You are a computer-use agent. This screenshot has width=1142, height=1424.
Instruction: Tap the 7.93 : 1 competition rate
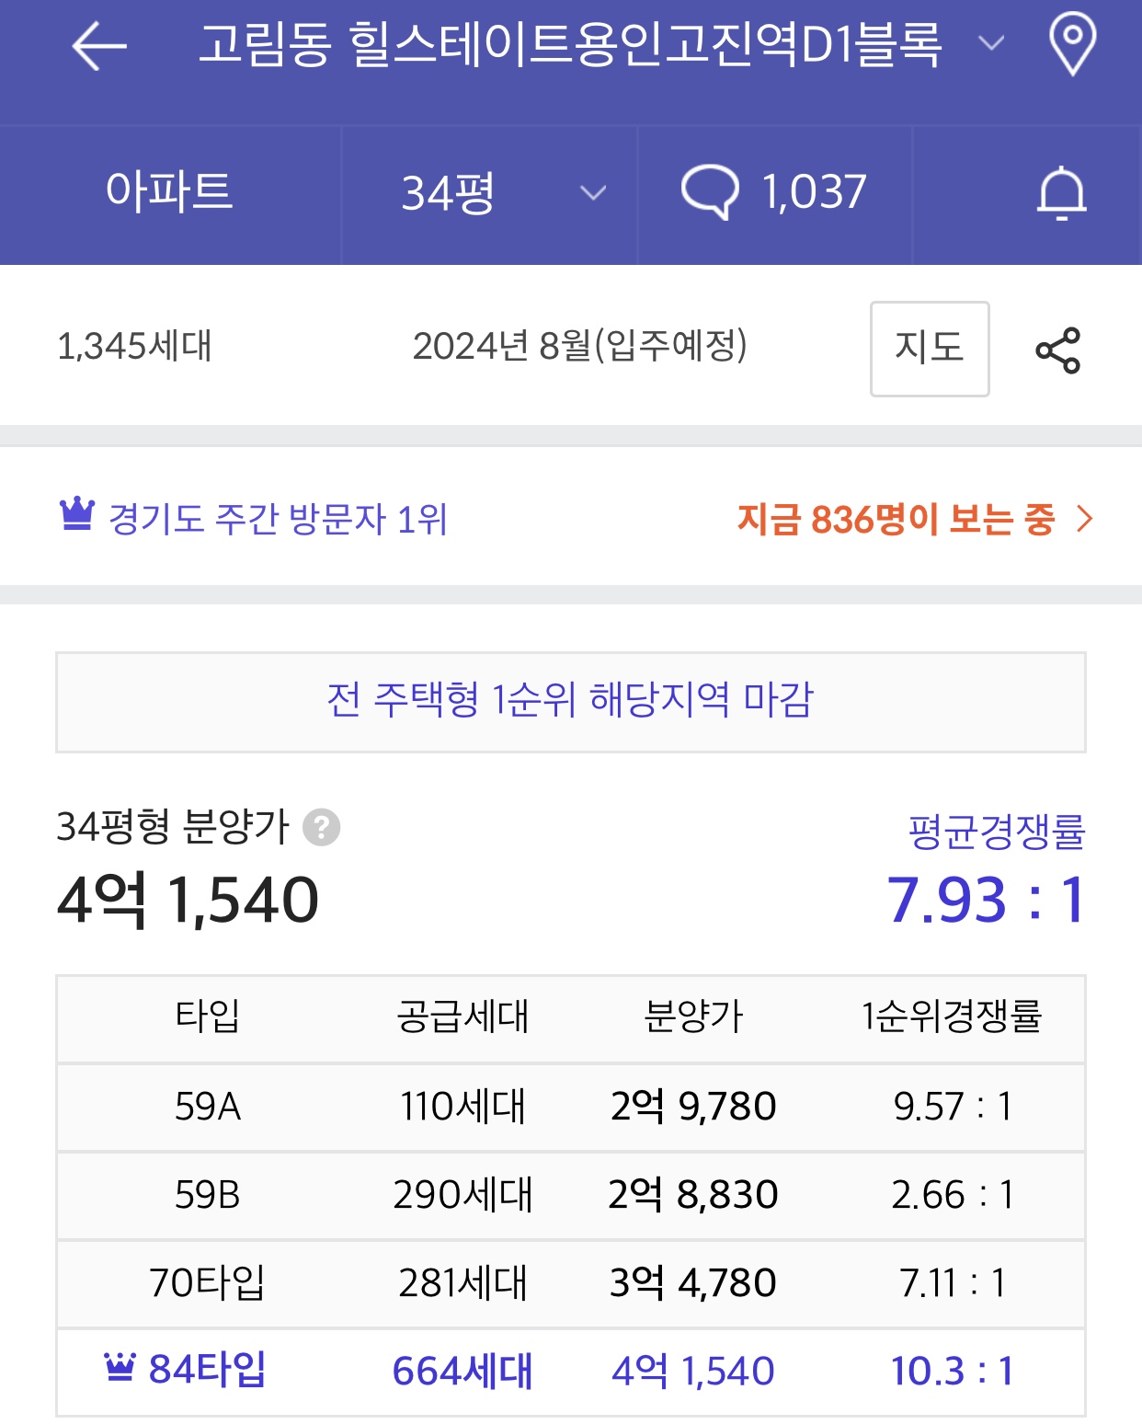click(x=987, y=899)
